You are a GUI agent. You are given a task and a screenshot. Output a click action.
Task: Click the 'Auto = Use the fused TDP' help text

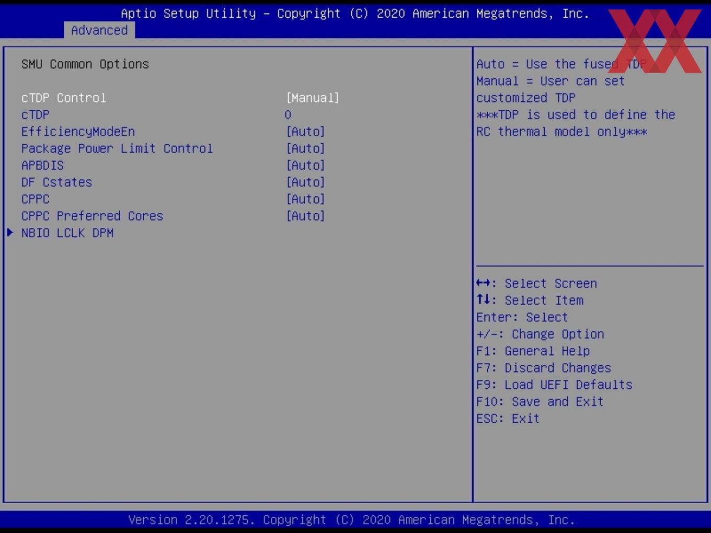click(x=561, y=64)
